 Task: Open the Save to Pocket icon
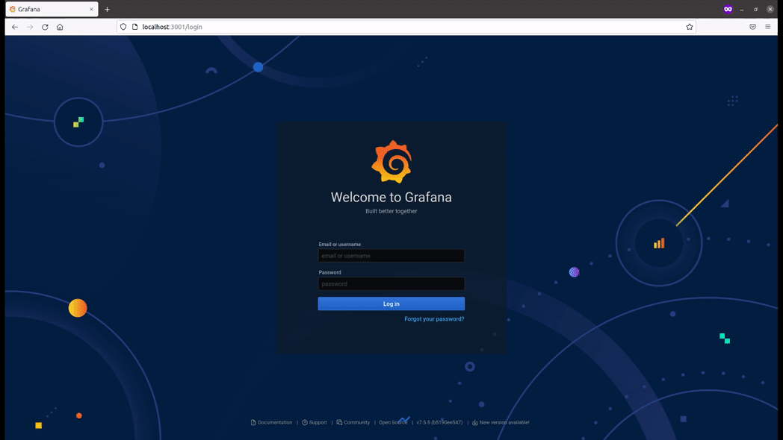752,27
